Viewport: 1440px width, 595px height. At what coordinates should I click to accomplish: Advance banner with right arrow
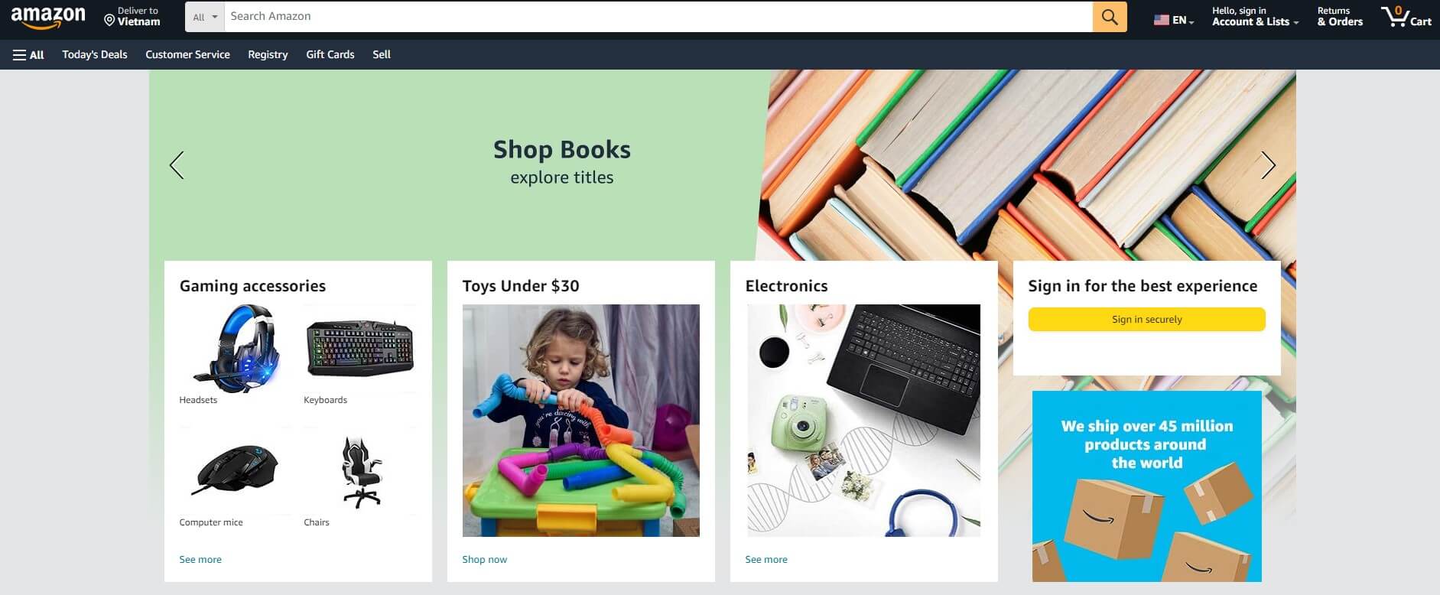[1268, 165]
